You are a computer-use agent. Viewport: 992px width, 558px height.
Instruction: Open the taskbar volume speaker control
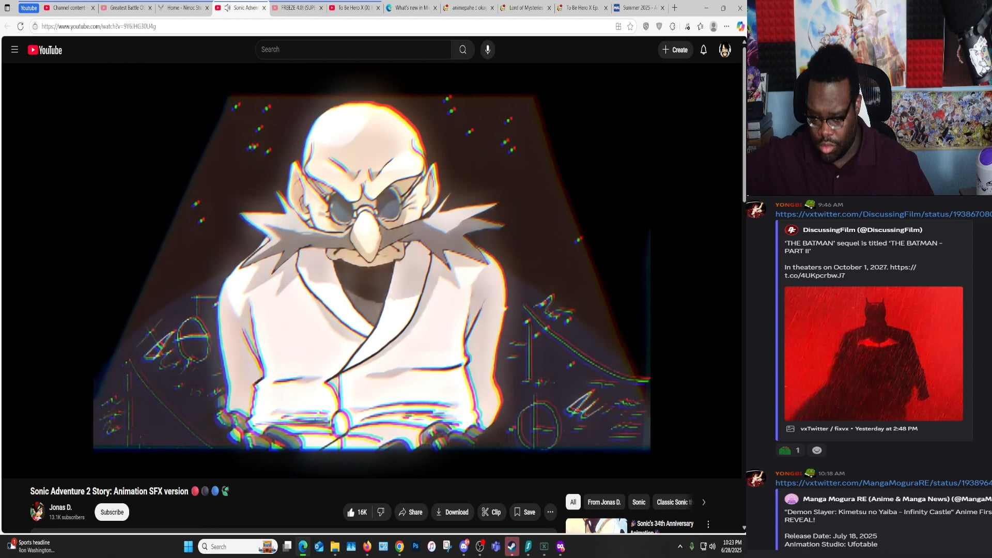[x=712, y=547]
